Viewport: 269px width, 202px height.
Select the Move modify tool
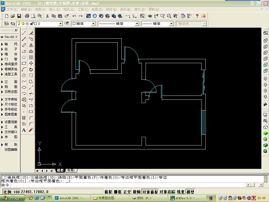coord(31,63)
